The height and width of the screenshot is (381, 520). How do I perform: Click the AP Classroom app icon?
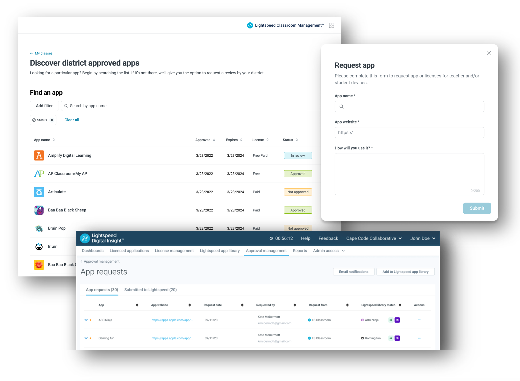tap(39, 174)
